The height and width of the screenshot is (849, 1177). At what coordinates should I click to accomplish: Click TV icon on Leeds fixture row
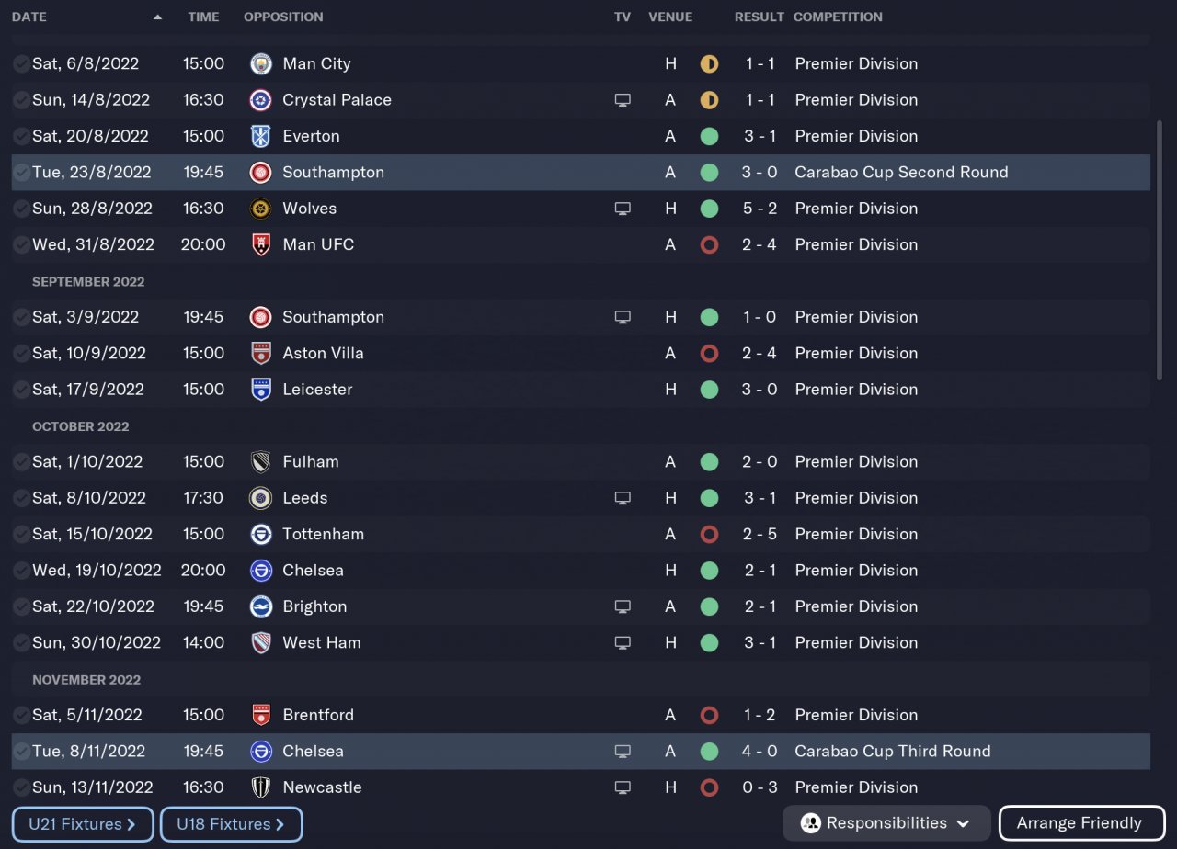[623, 498]
